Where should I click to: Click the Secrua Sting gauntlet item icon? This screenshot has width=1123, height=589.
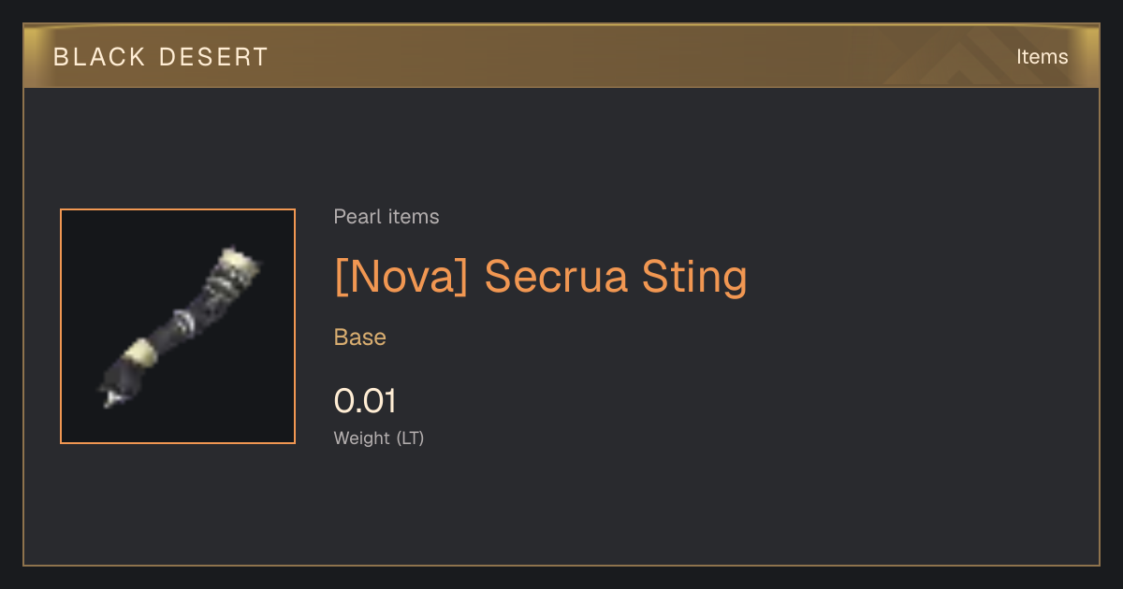pos(178,326)
